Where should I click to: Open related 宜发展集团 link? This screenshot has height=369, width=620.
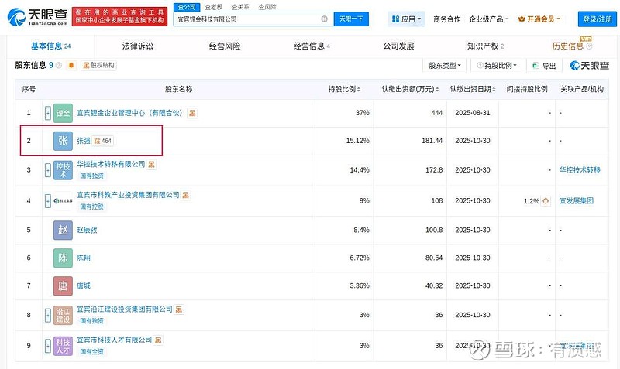coord(577,201)
